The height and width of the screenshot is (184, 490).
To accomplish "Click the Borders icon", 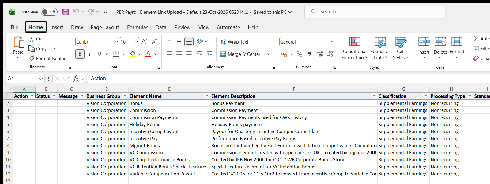I will coord(116,54).
